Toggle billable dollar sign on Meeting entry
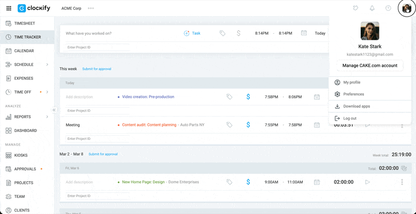This screenshot has height=214, width=416. pos(248,125)
